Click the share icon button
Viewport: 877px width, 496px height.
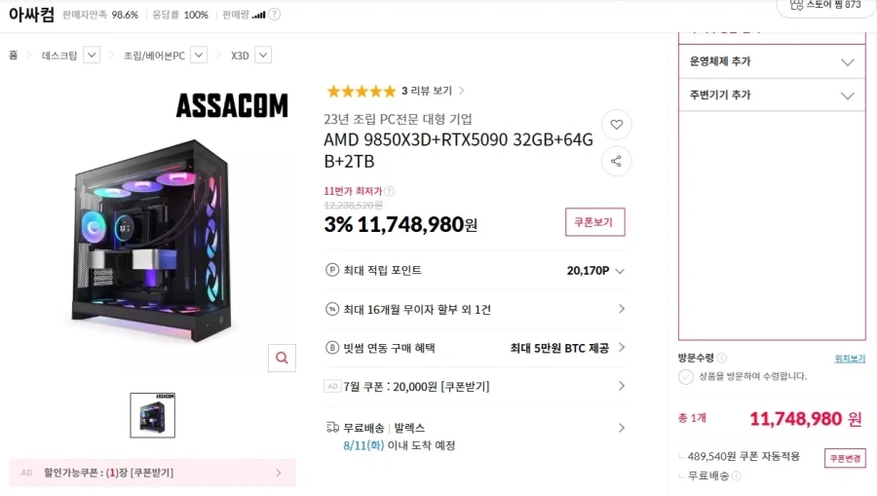click(x=617, y=162)
